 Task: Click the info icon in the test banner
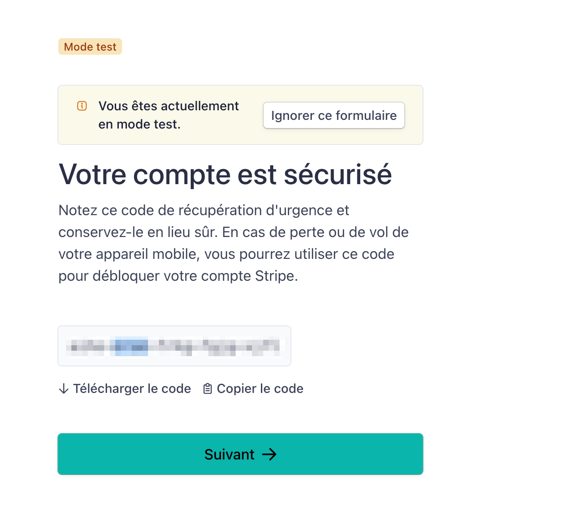(82, 106)
